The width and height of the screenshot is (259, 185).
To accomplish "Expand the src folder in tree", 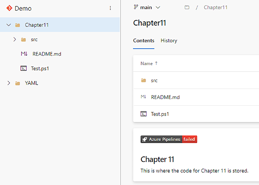I will pyautogui.click(x=15, y=39).
